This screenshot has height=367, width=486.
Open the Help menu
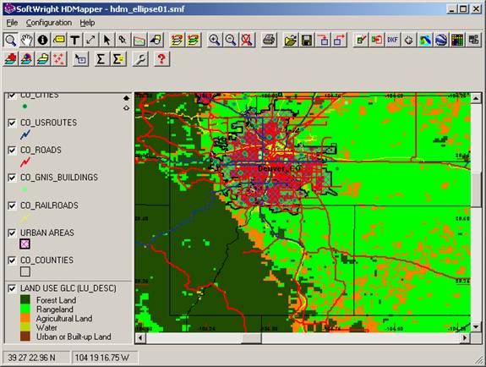pyautogui.click(x=87, y=23)
